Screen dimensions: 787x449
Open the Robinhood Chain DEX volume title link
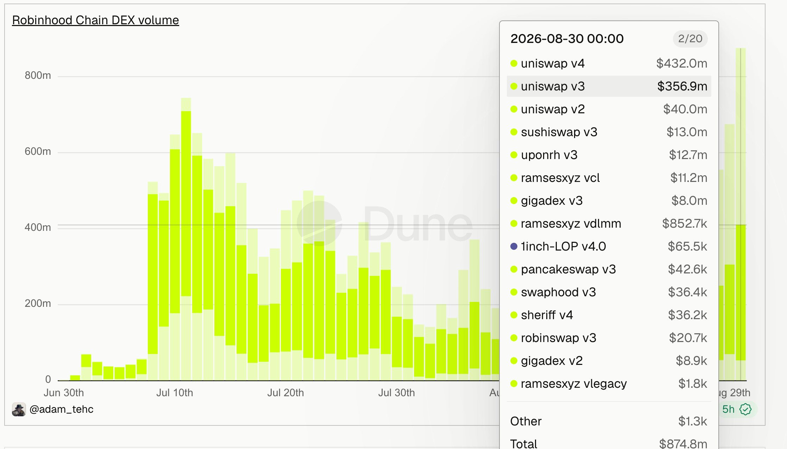click(x=95, y=20)
